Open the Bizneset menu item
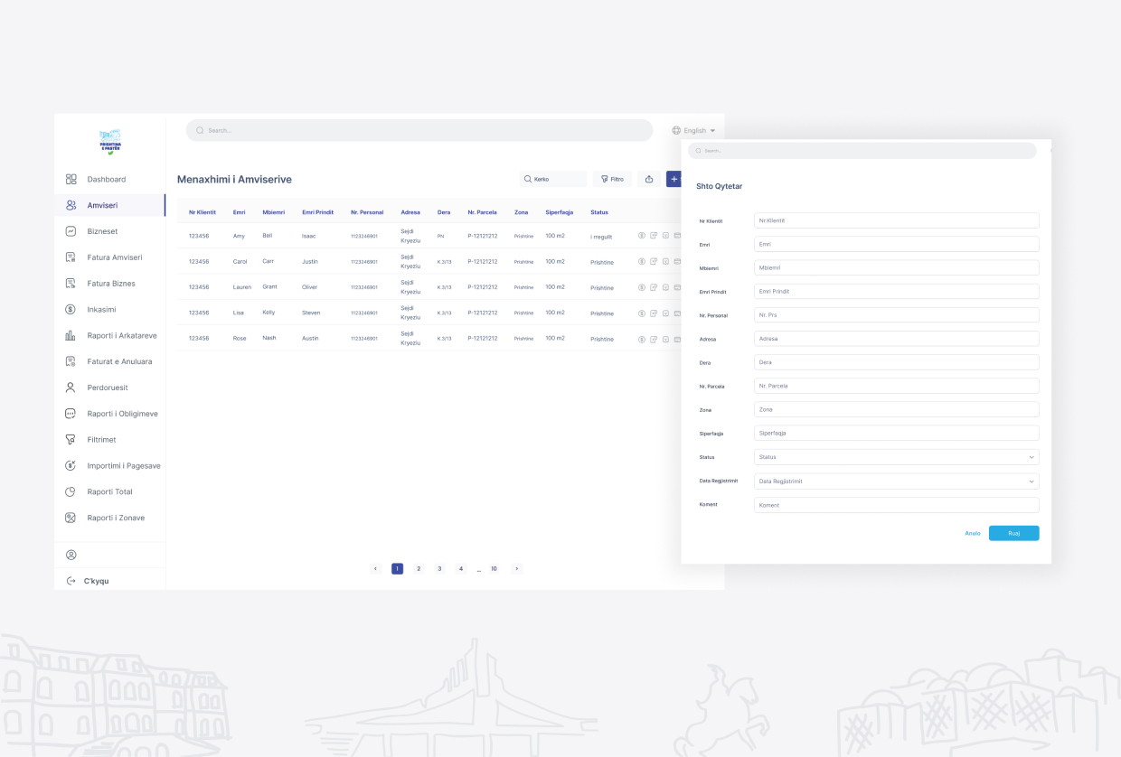 102,231
